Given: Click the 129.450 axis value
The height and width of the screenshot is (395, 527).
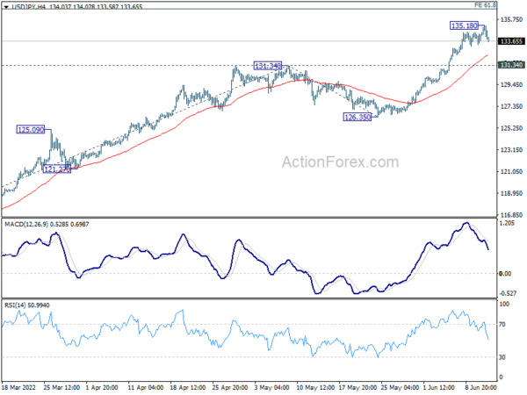Looking at the screenshot, I should [511, 84].
